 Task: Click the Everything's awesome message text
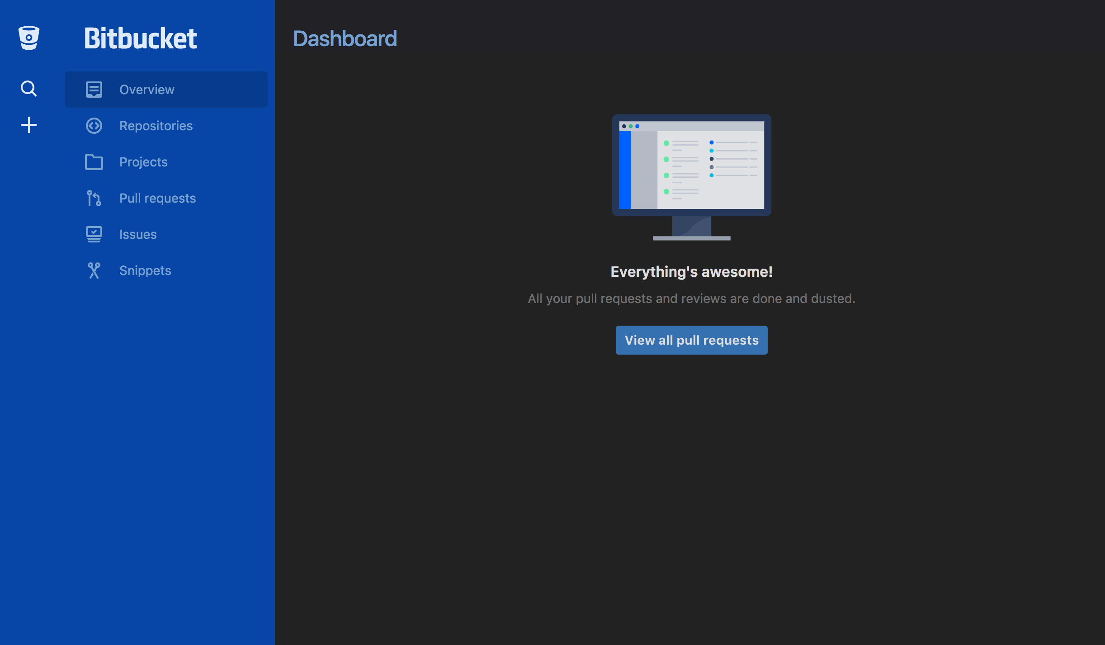point(691,271)
